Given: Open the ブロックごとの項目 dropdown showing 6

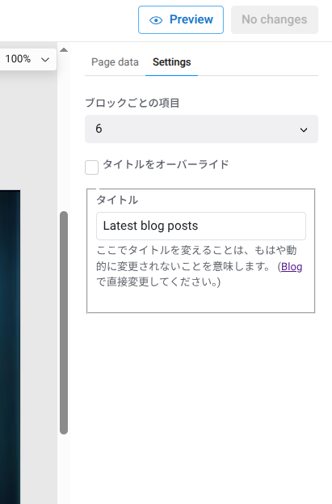Looking at the screenshot, I should click(x=201, y=129).
